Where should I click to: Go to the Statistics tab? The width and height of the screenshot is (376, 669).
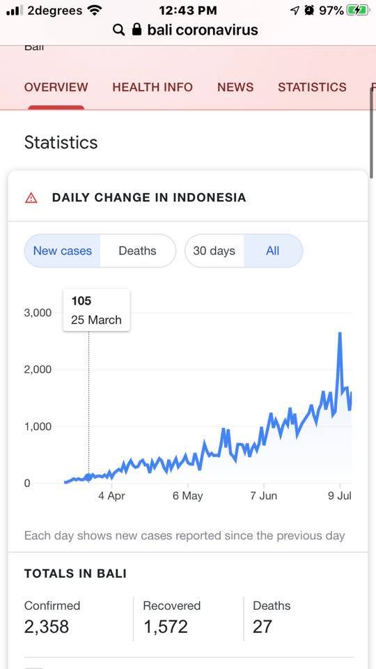(x=312, y=88)
